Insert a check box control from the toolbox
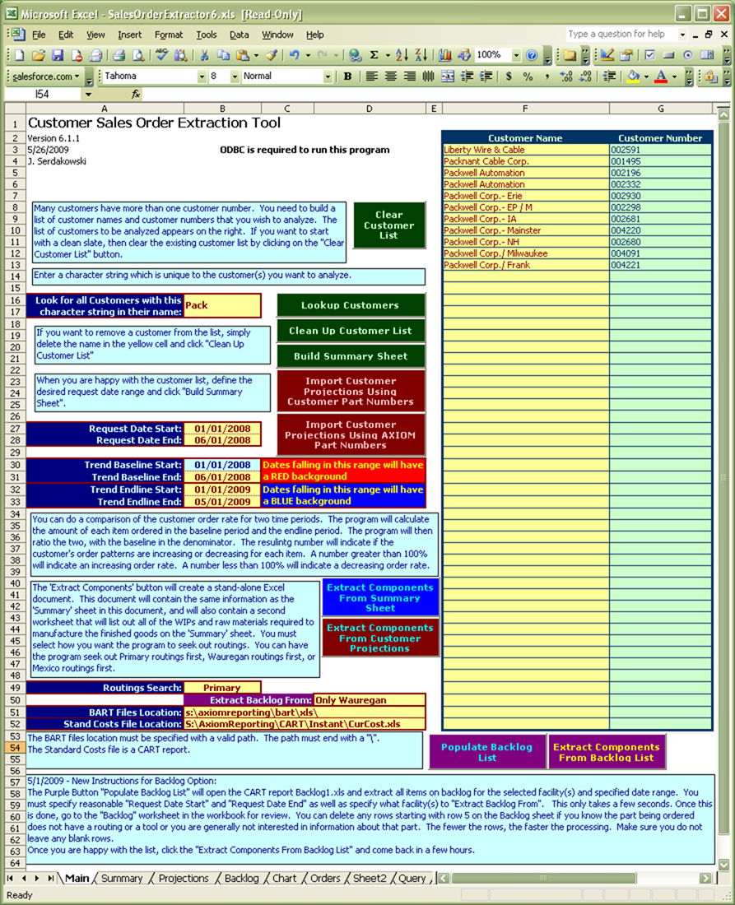 point(649,55)
